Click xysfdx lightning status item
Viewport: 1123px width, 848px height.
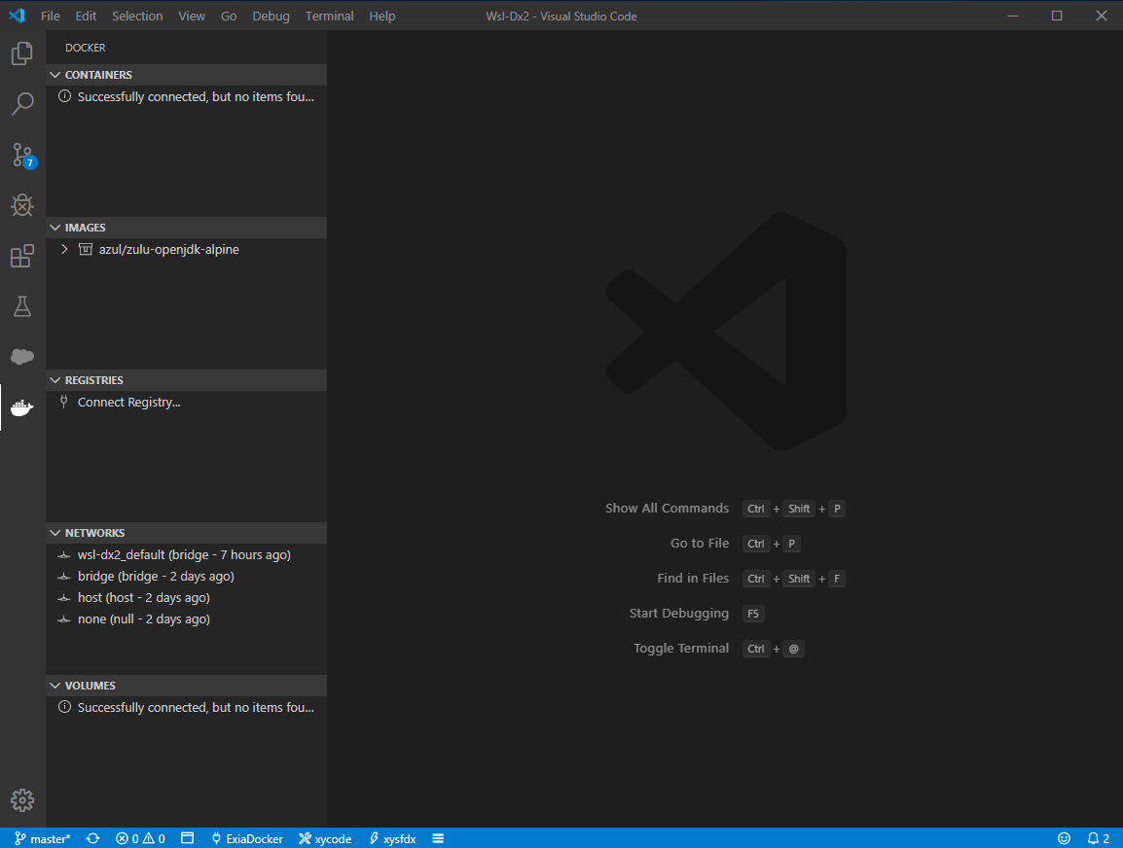pyautogui.click(x=392, y=838)
